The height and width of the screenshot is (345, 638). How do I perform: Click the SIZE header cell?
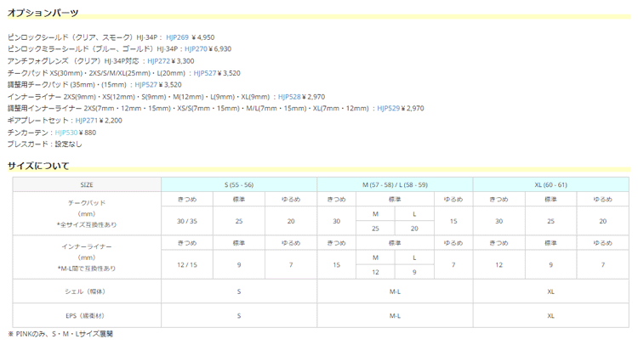[87, 184]
